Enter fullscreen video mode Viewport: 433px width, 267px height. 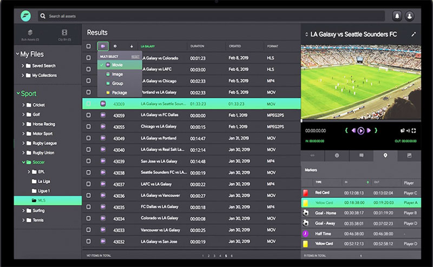click(414, 131)
